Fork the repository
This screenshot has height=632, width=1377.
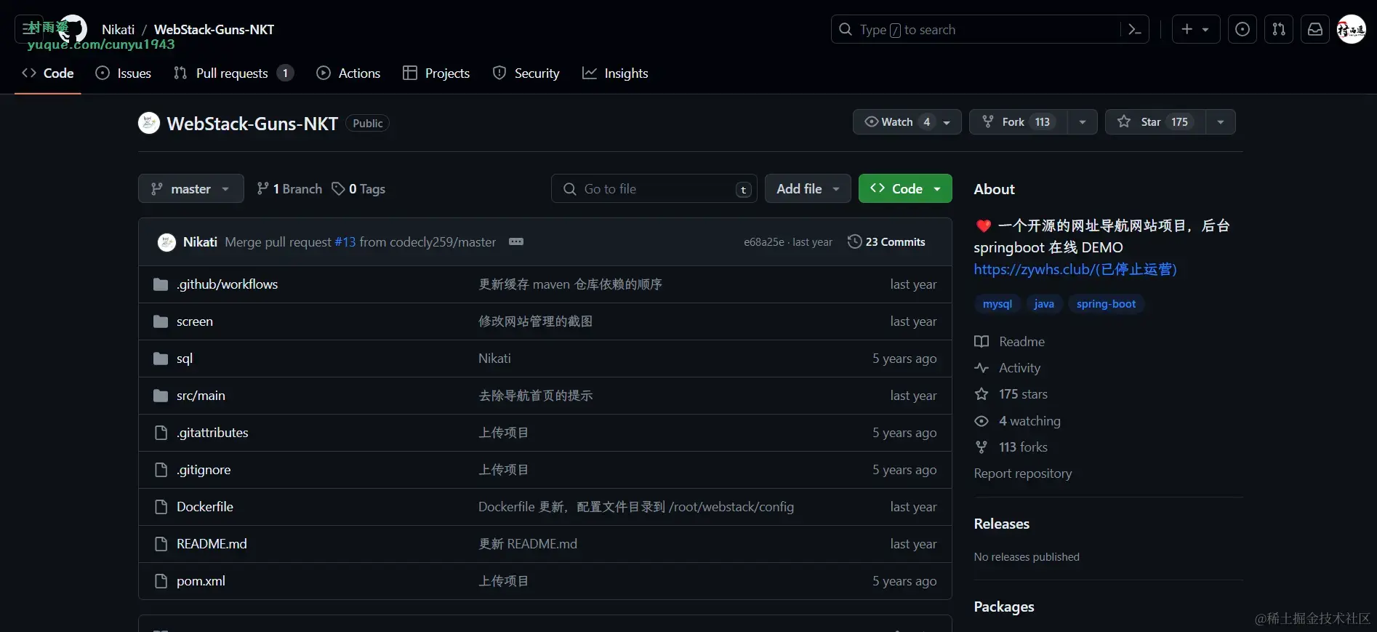pos(1018,122)
